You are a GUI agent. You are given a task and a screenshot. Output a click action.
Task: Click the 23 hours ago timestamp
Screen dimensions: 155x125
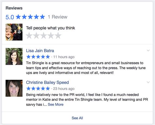click(x=64, y=89)
